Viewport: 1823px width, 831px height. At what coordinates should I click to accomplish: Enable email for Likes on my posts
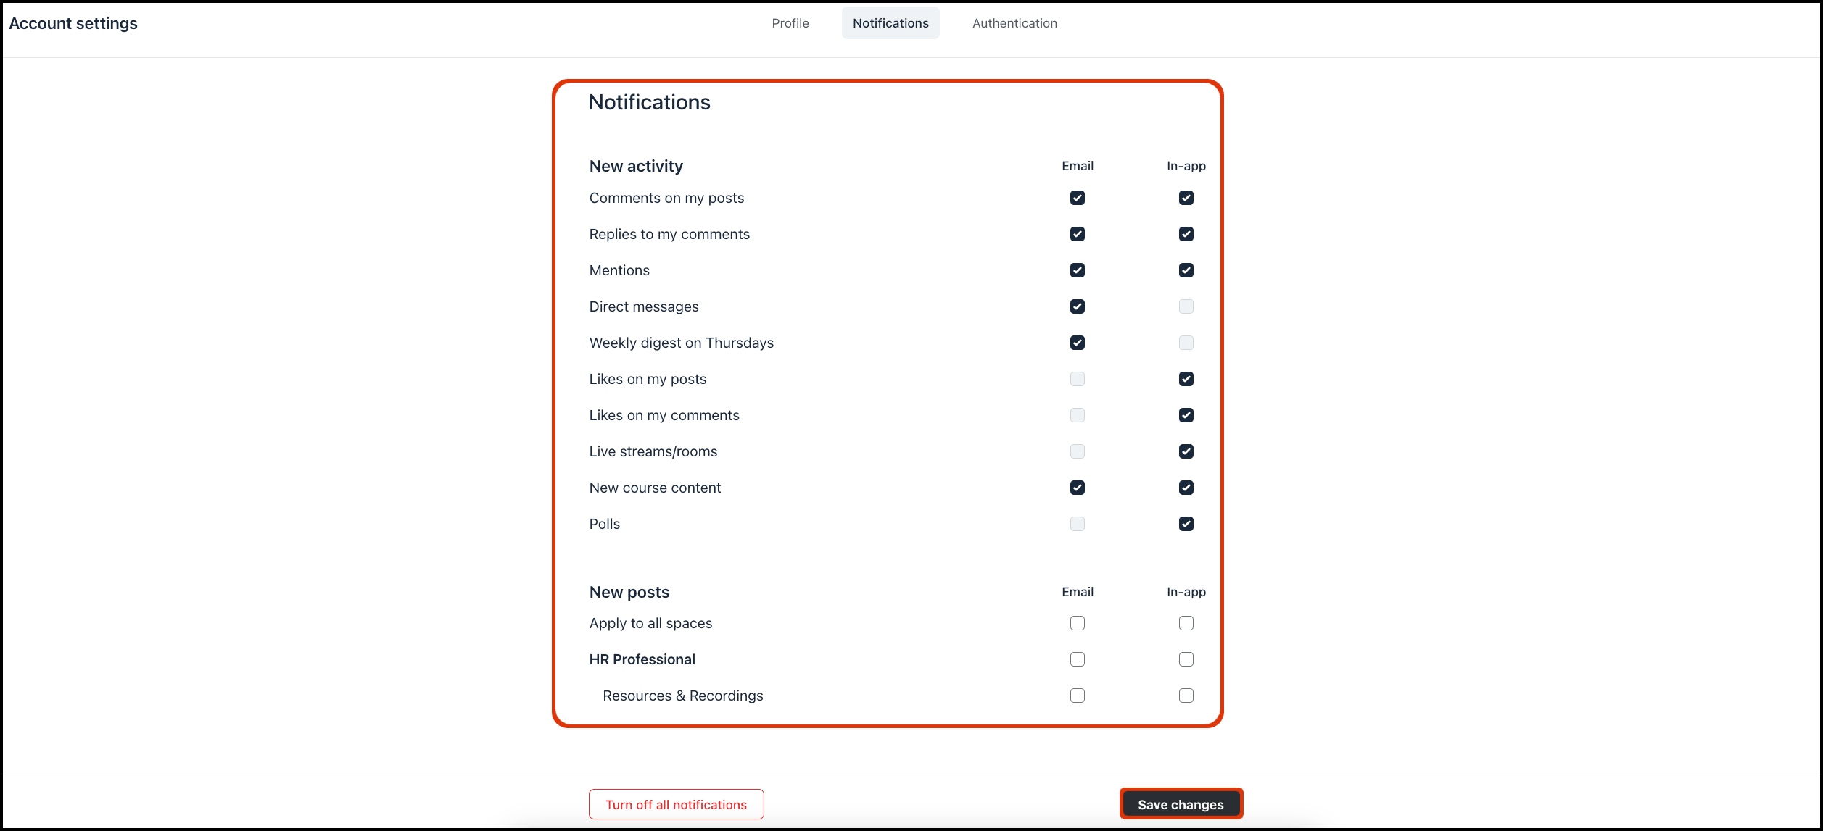(1077, 379)
